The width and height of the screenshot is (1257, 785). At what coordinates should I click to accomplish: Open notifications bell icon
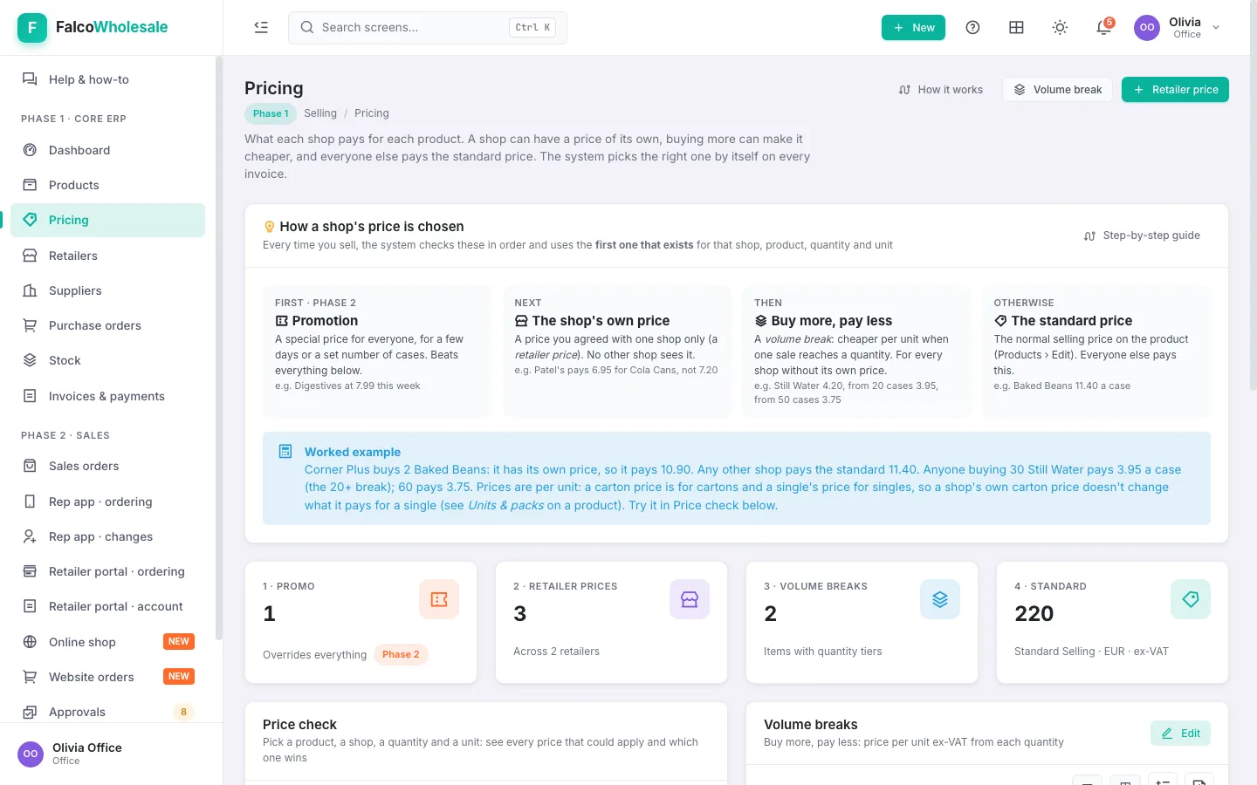1103,28
